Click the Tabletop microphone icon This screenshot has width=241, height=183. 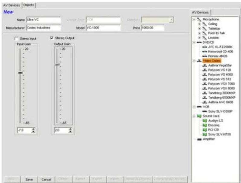[x=204, y=29]
